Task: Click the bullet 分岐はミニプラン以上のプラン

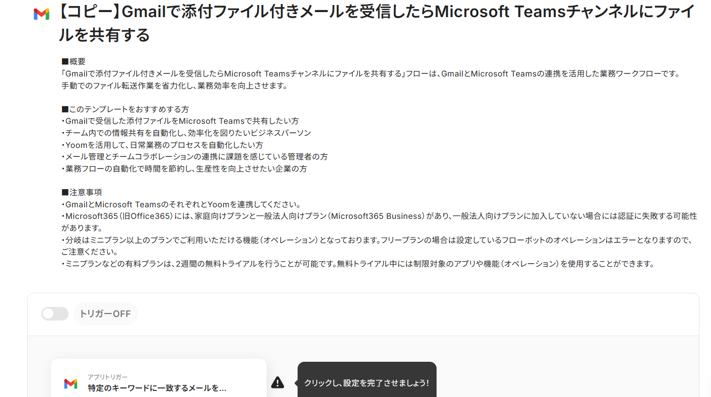Action: [378, 246]
